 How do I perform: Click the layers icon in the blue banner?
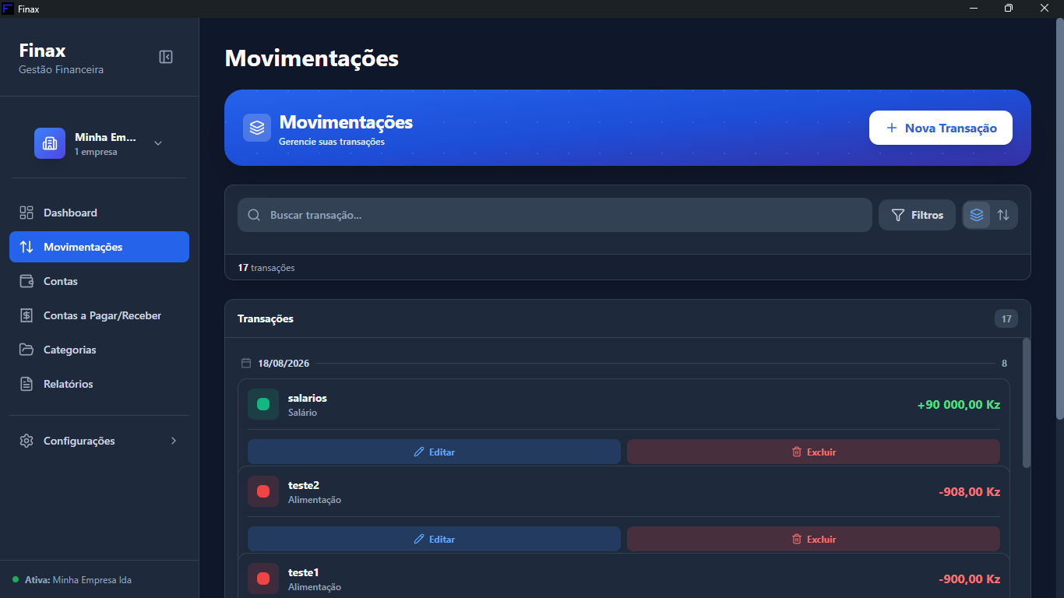pos(257,128)
